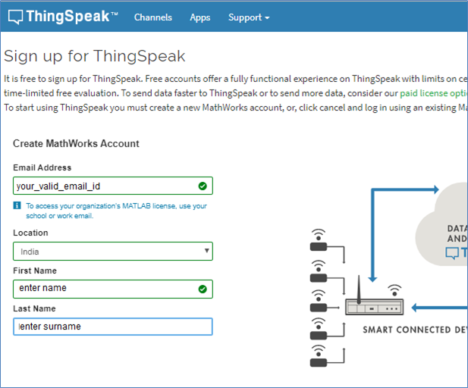Click the Email Address label

coord(42,167)
